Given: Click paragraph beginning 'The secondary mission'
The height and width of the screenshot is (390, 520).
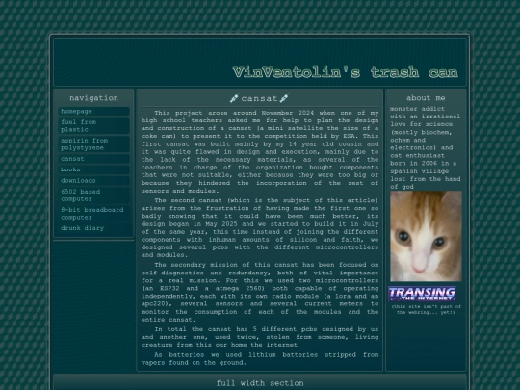Looking at the screenshot, I should click(260, 292).
